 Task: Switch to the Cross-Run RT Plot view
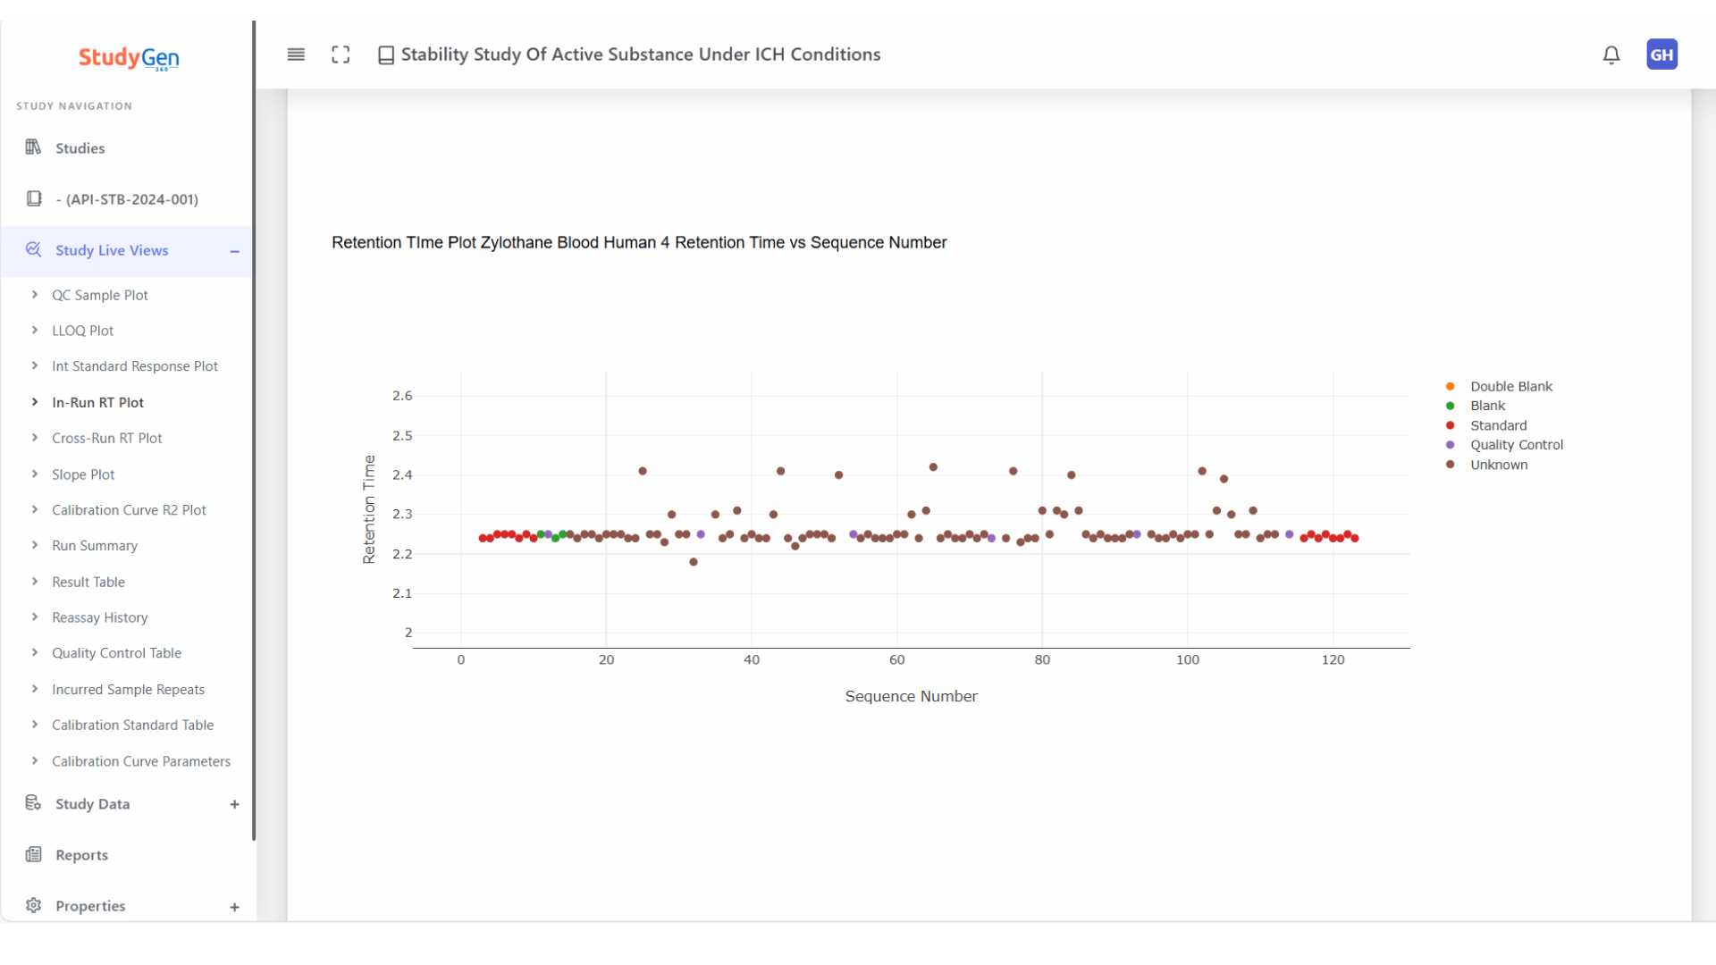click(106, 438)
